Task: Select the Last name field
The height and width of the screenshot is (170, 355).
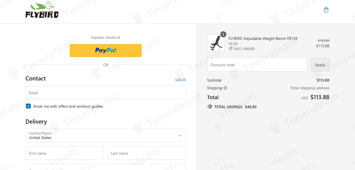Action: point(147,153)
